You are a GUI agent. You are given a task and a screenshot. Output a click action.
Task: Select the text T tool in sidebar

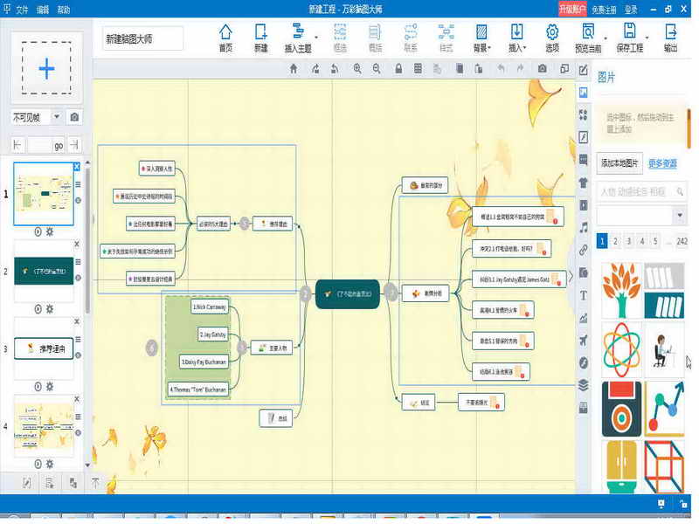point(584,295)
